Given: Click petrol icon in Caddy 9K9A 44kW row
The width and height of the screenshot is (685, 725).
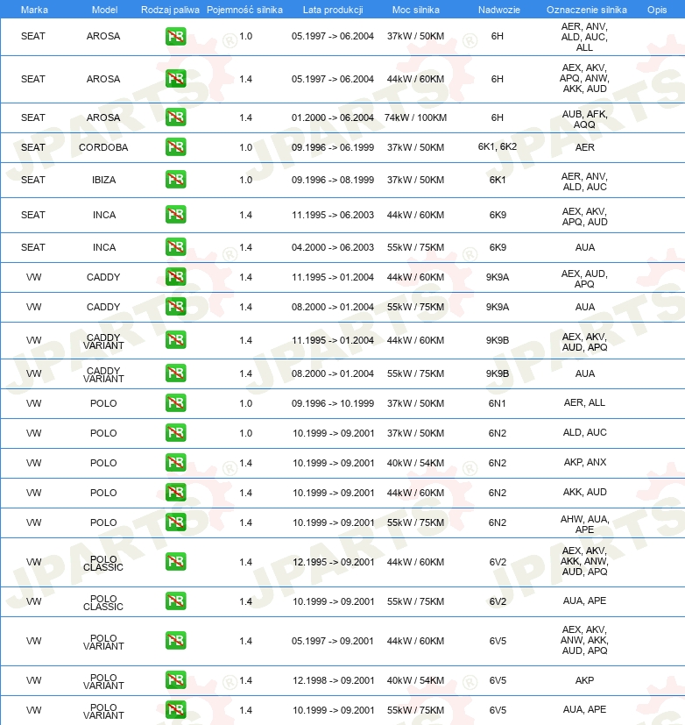Looking at the screenshot, I should click(x=175, y=276).
